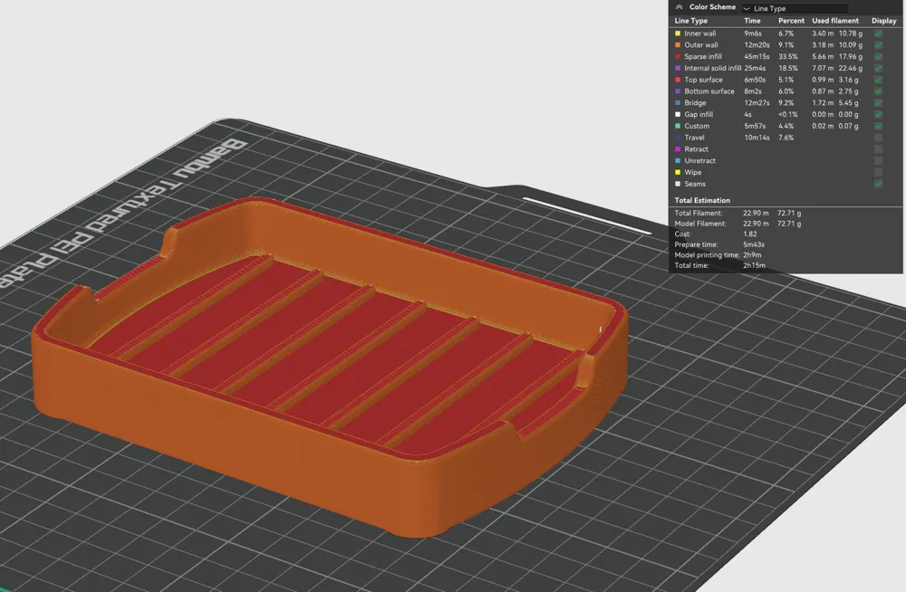
Task: Enable display of Retract points
Action: click(878, 149)
